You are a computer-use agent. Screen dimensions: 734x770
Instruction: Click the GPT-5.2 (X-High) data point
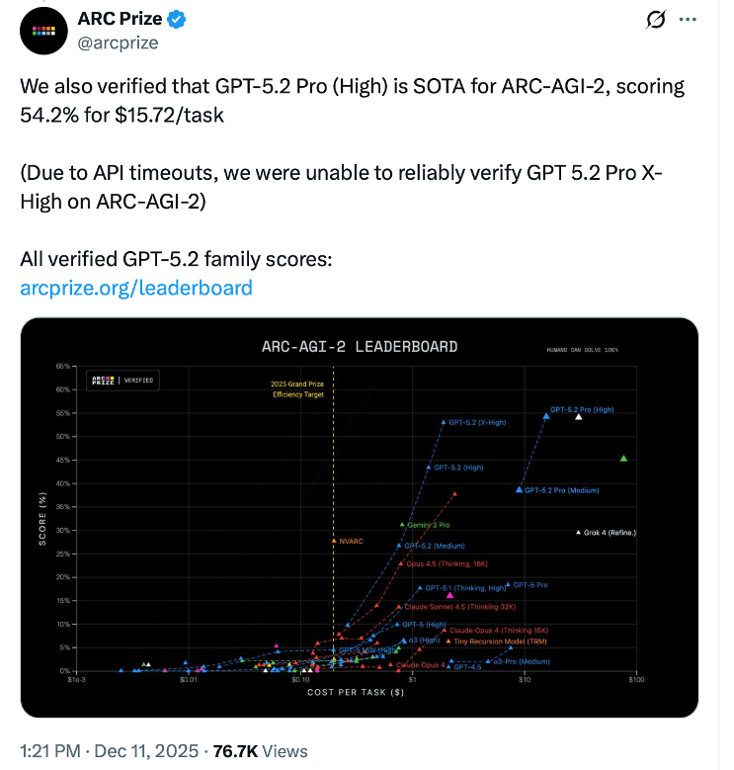pos(444,422)
